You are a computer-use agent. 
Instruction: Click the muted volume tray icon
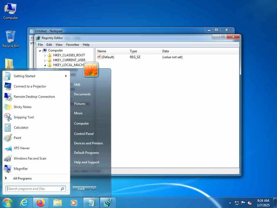(x=250, y=203)
